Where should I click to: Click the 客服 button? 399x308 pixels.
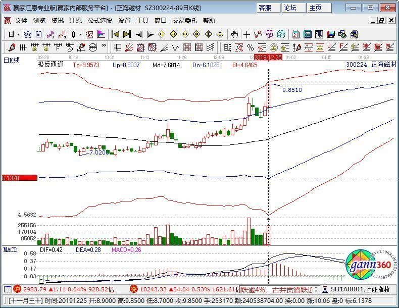click(269, 8)
